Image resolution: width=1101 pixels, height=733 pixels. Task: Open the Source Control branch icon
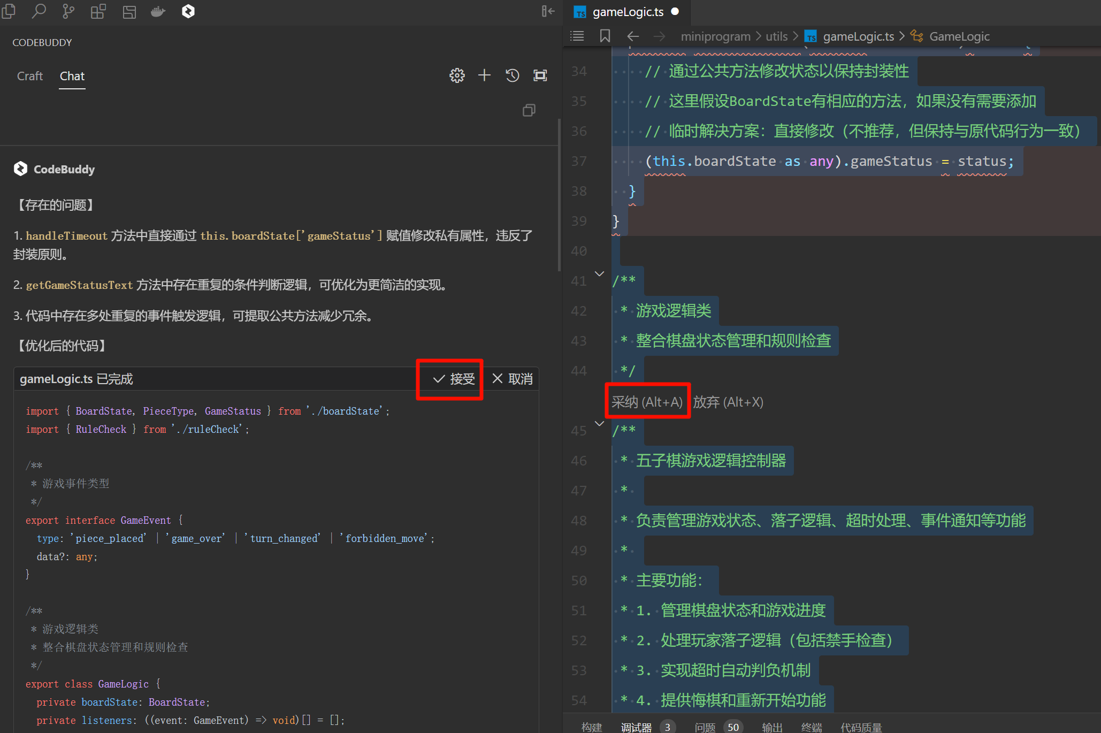point(68,11)
